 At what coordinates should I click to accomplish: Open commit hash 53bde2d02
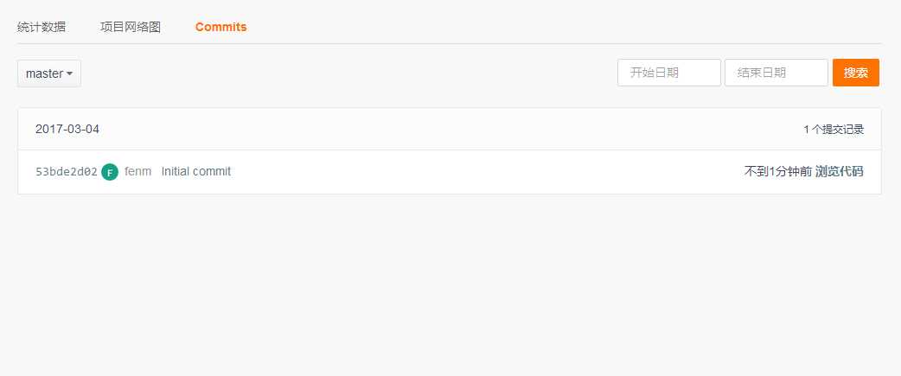[x=67, y=172]
